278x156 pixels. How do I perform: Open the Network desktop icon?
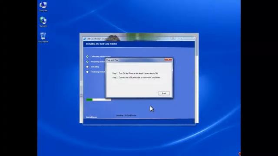[43, 22]
